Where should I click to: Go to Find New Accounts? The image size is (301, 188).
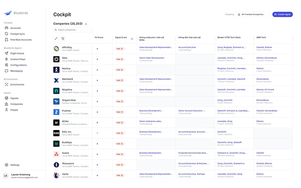(21, 40)
